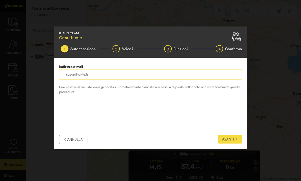Cancel with the Annulla button

click(73, 139)
